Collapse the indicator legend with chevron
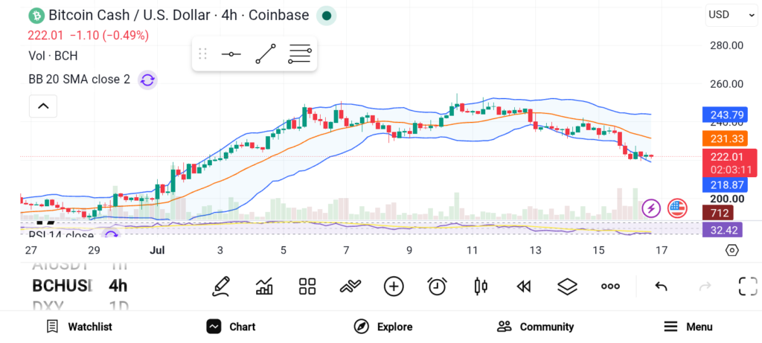This screenshot has height=343, width=762. [x=43, y=106]
